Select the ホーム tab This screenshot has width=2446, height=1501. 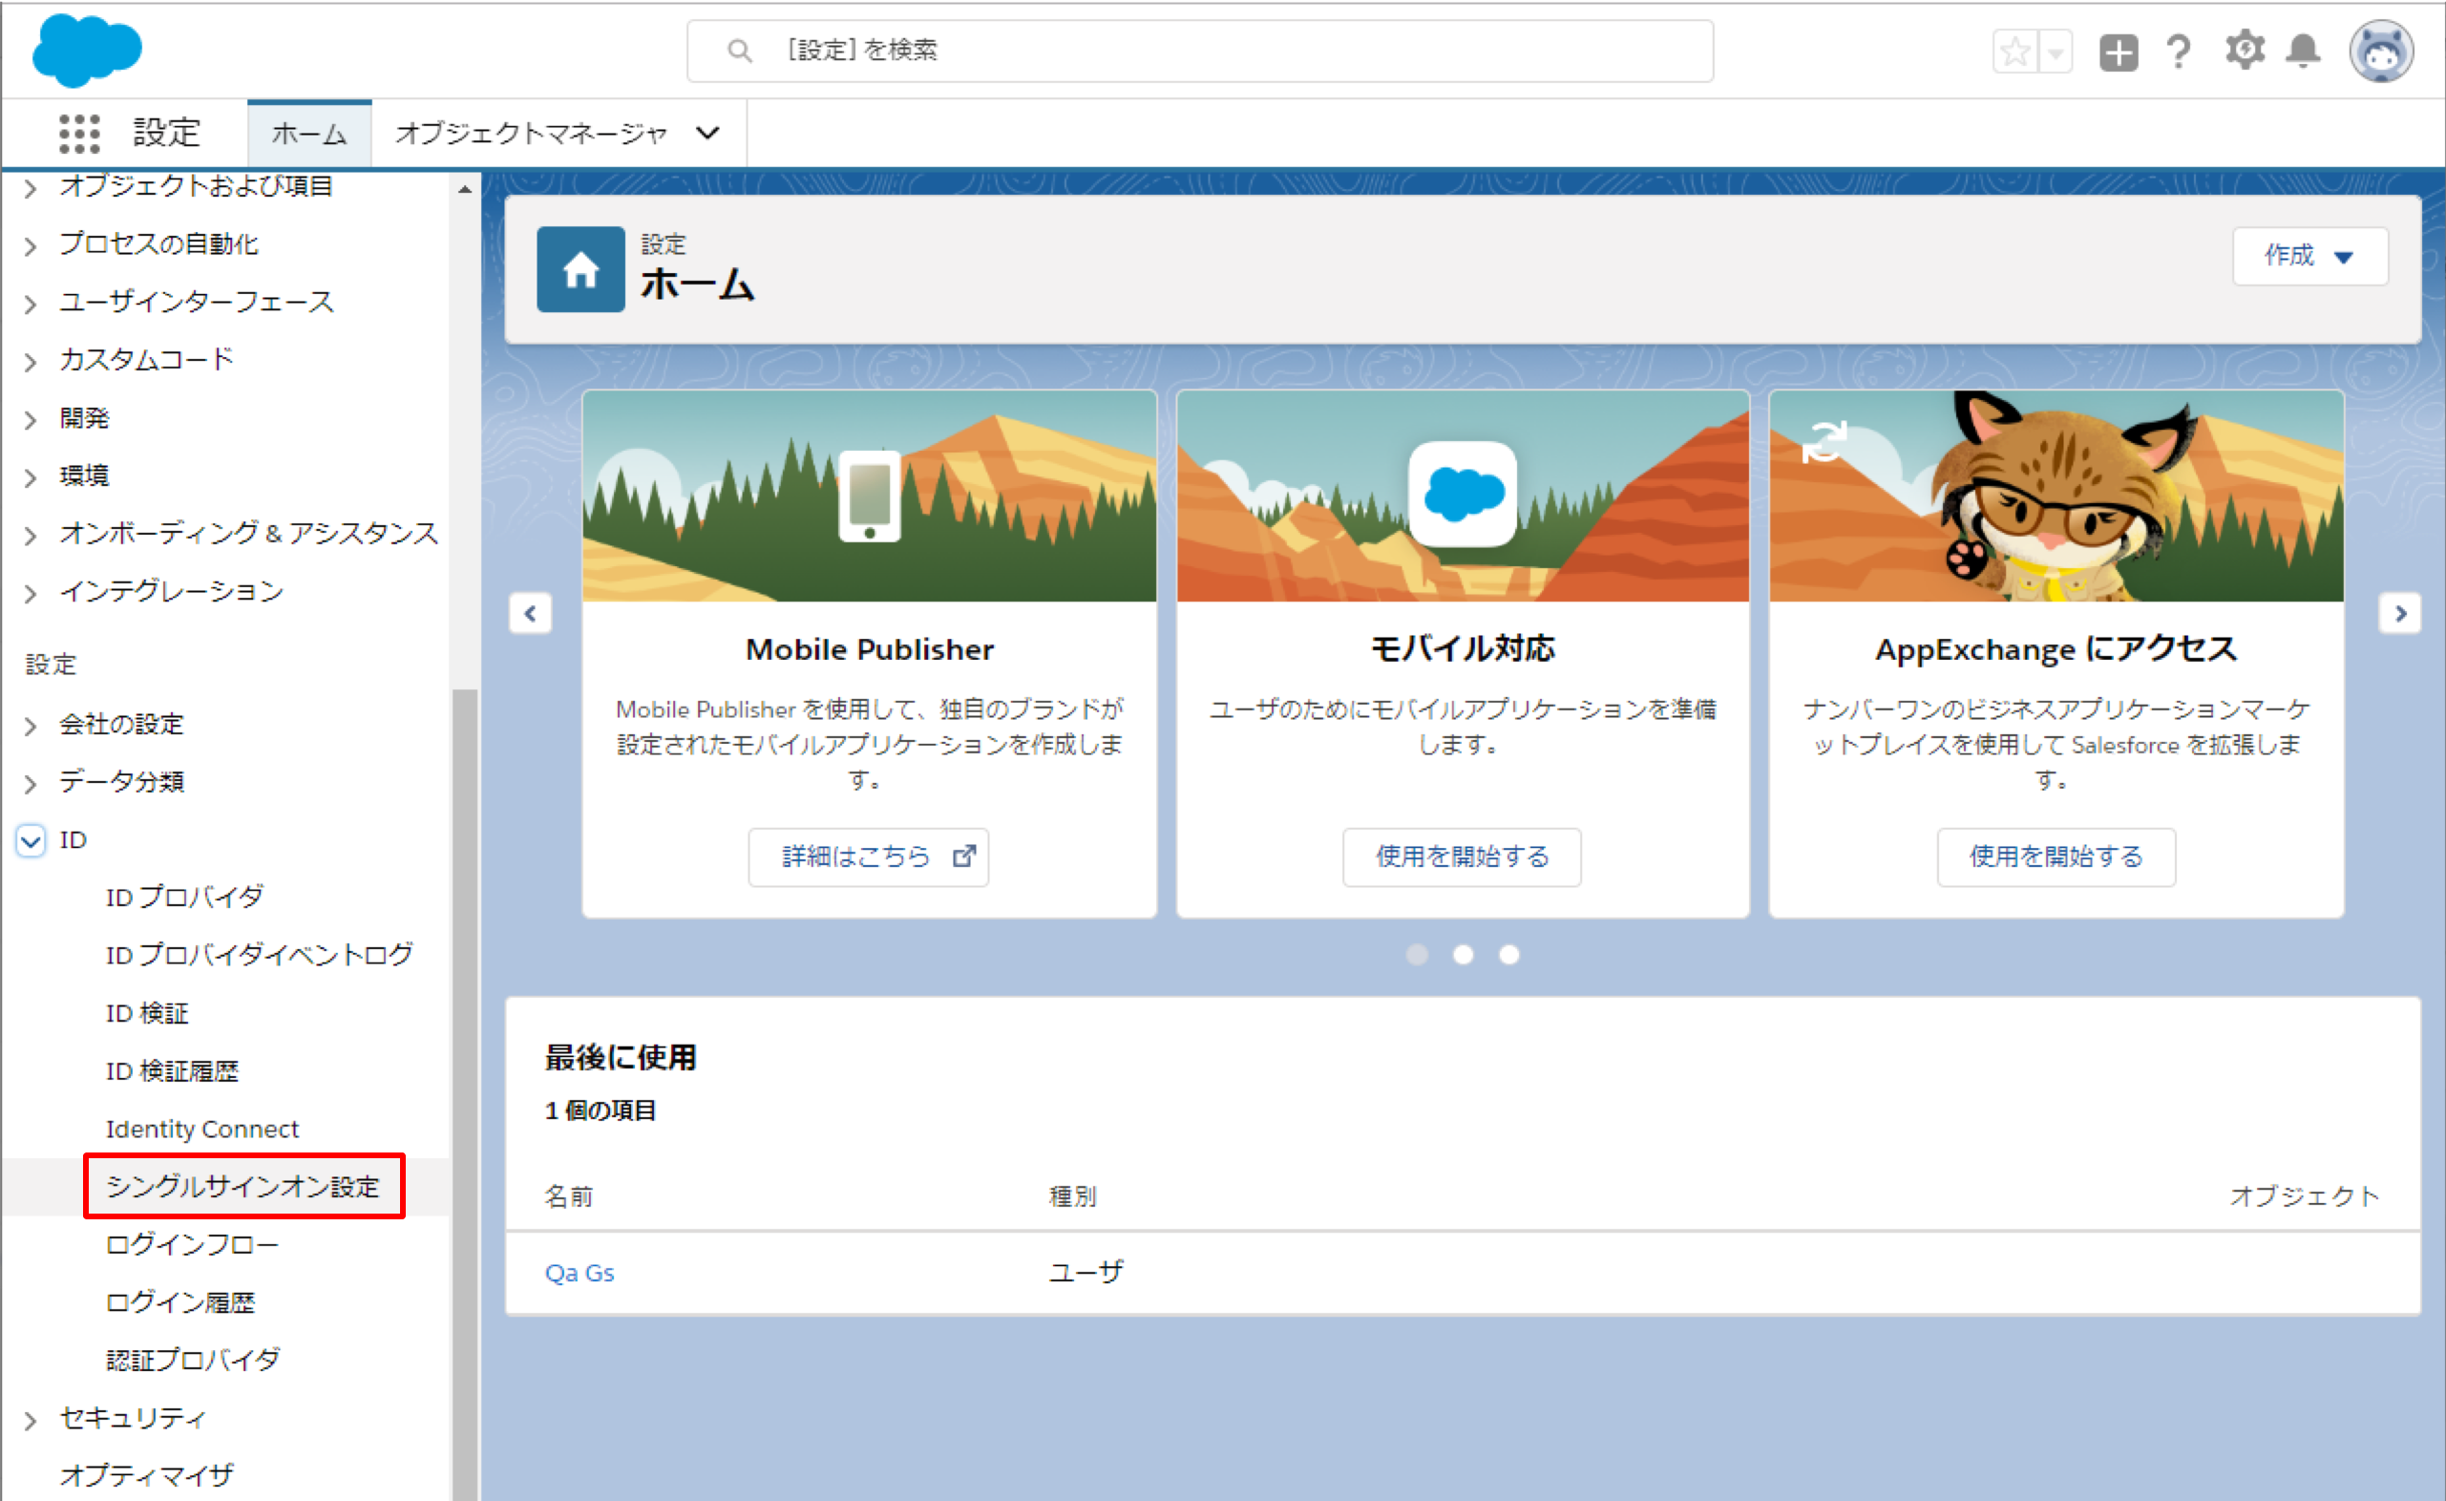[x=309, y=134]
